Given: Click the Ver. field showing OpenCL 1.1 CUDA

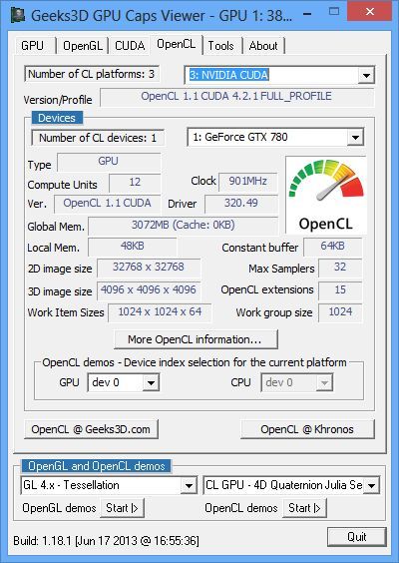Looking at the screenshot, I should point(108,204).
